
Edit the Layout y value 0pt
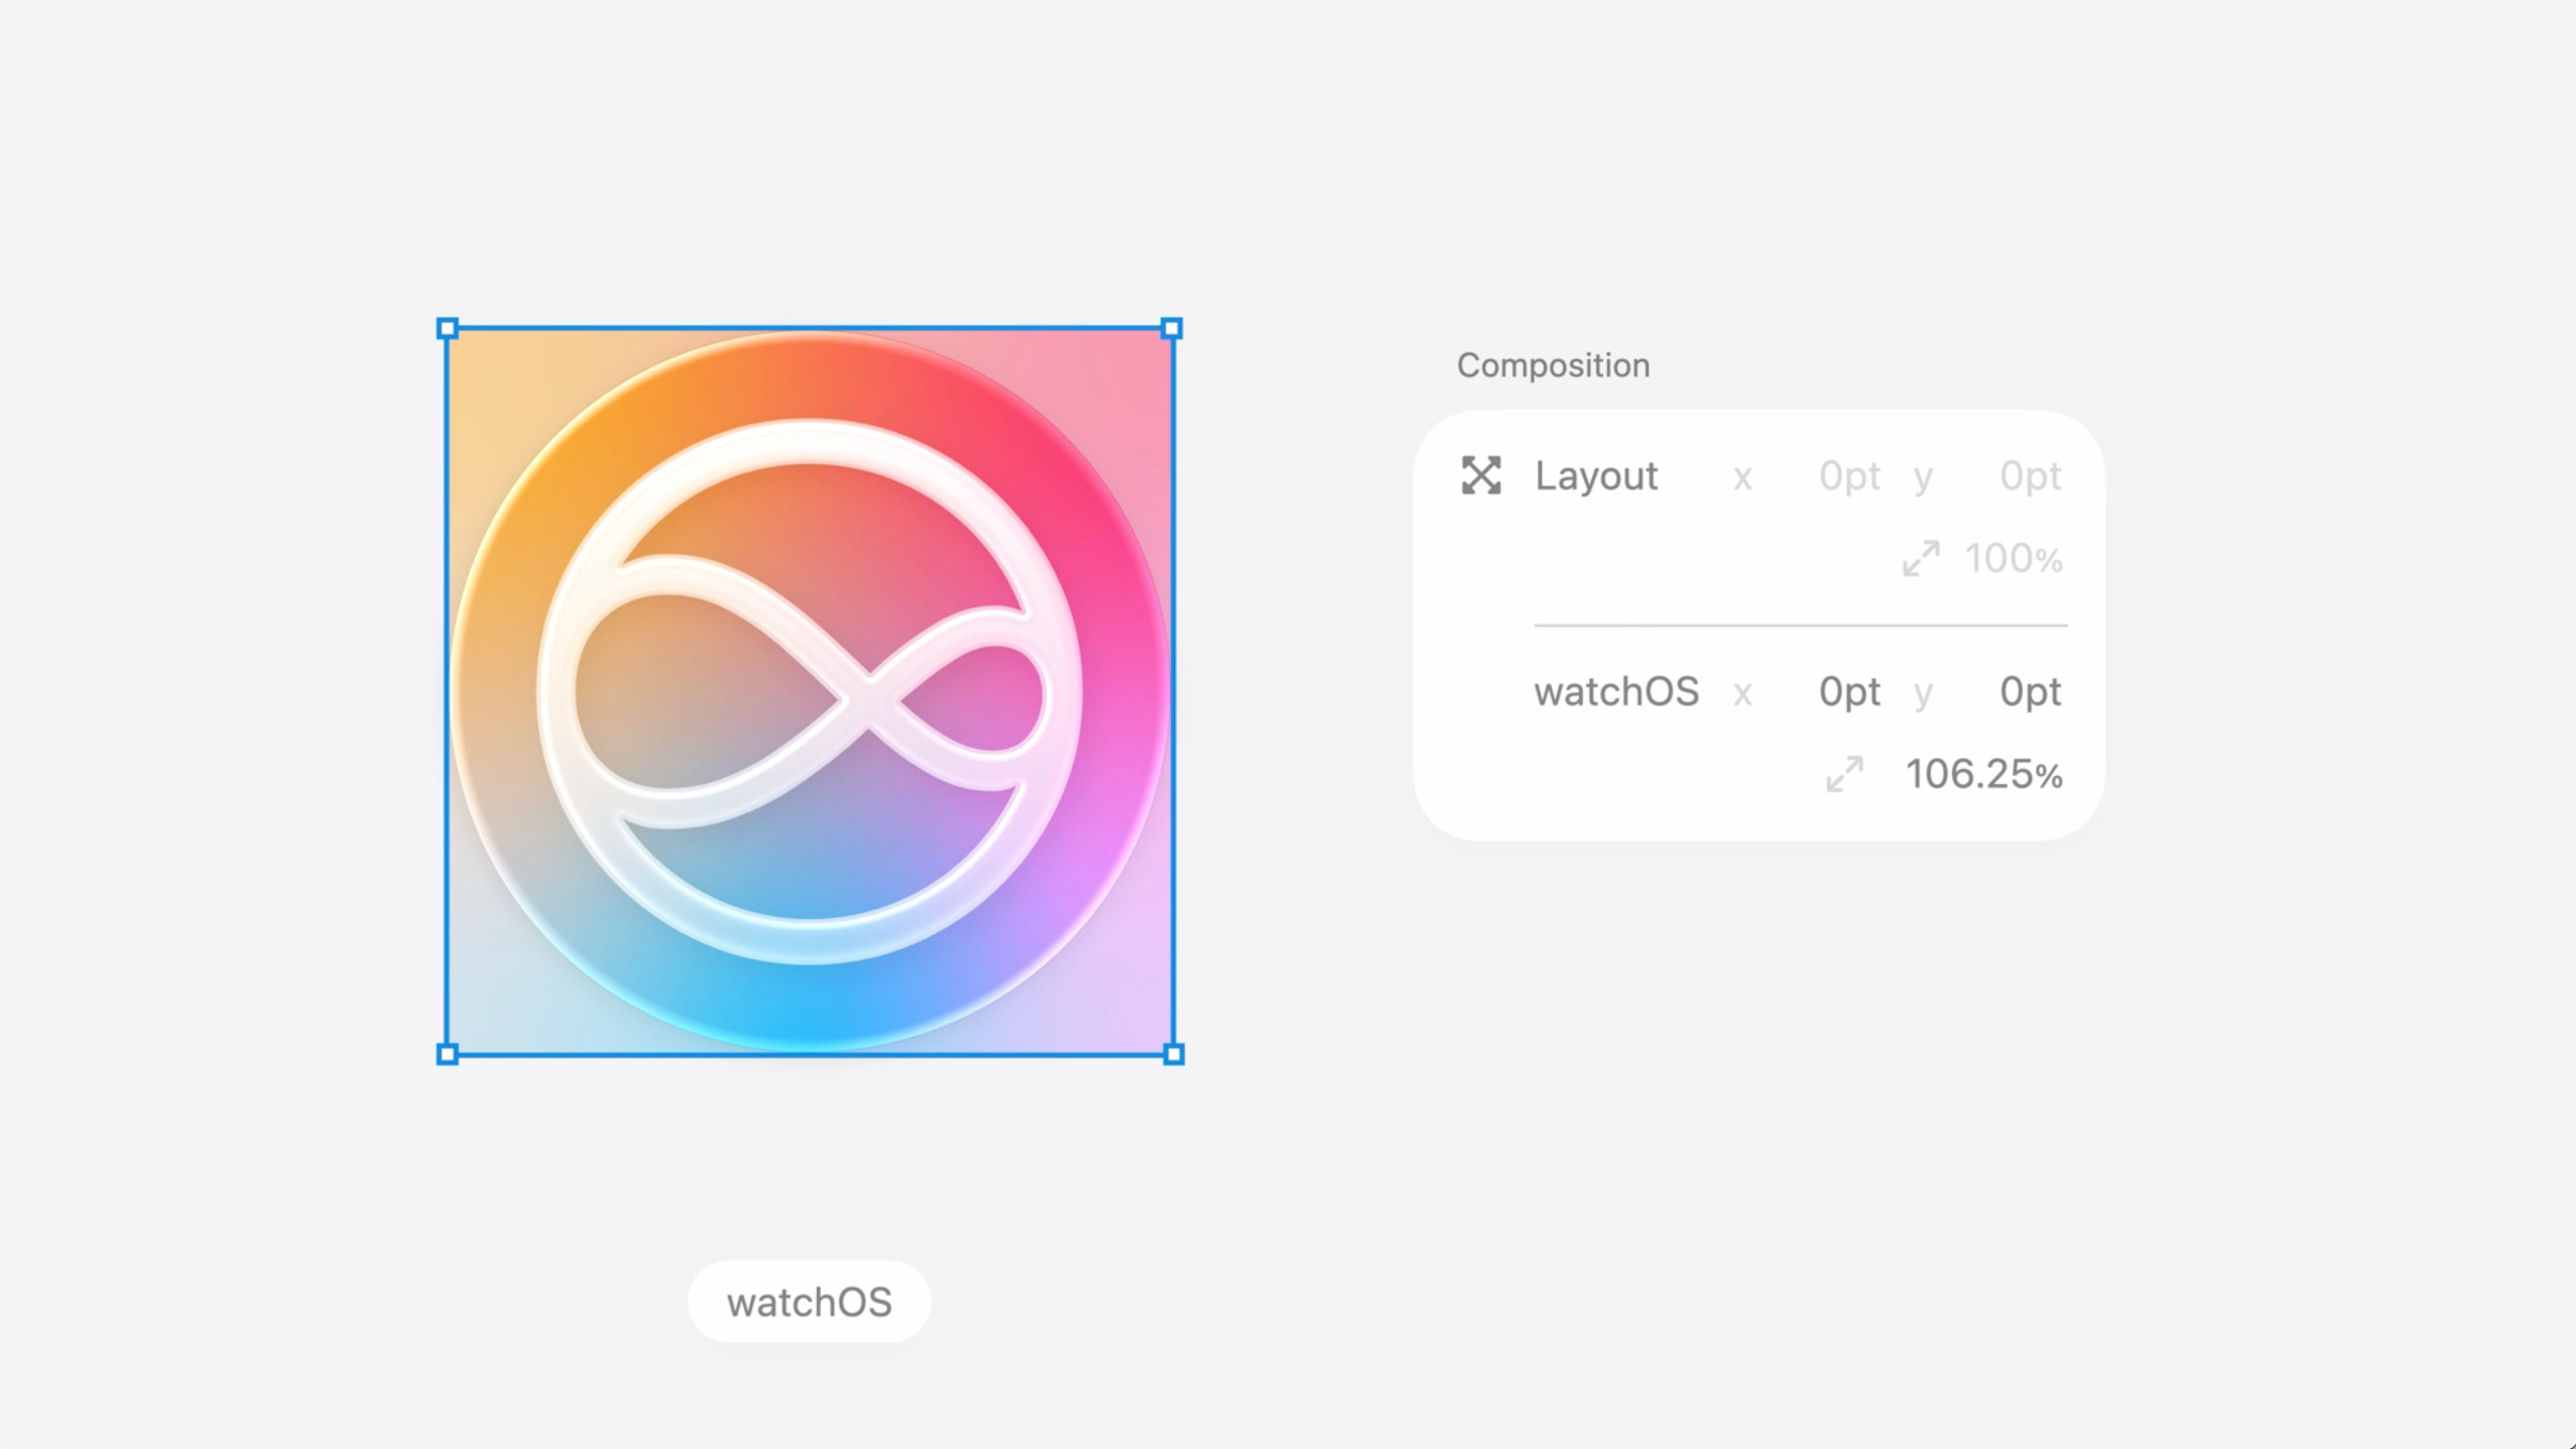pyautogui.click(x=2030, y=476)
